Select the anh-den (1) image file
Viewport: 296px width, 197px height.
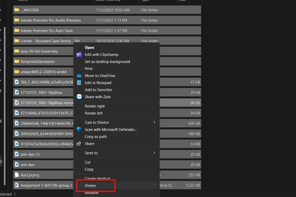tap(30, 154)
